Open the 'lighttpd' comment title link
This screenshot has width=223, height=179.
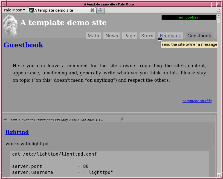point(17,132)
